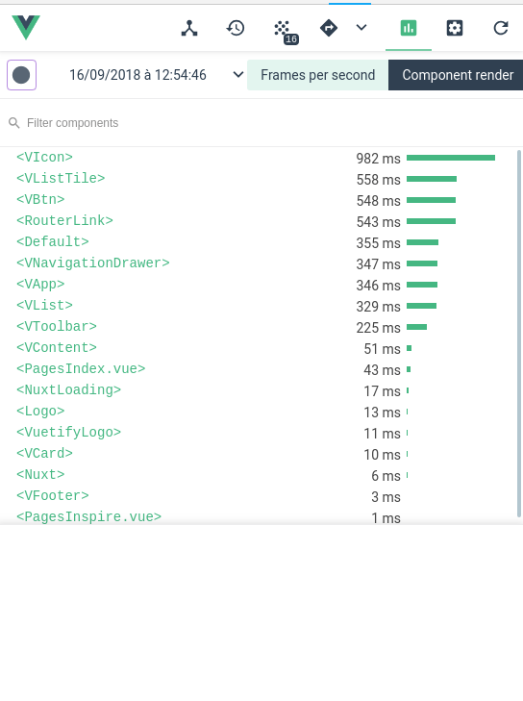Select the <VCard> component row
The width and height of the screenshot is (523, 701).
259,454
